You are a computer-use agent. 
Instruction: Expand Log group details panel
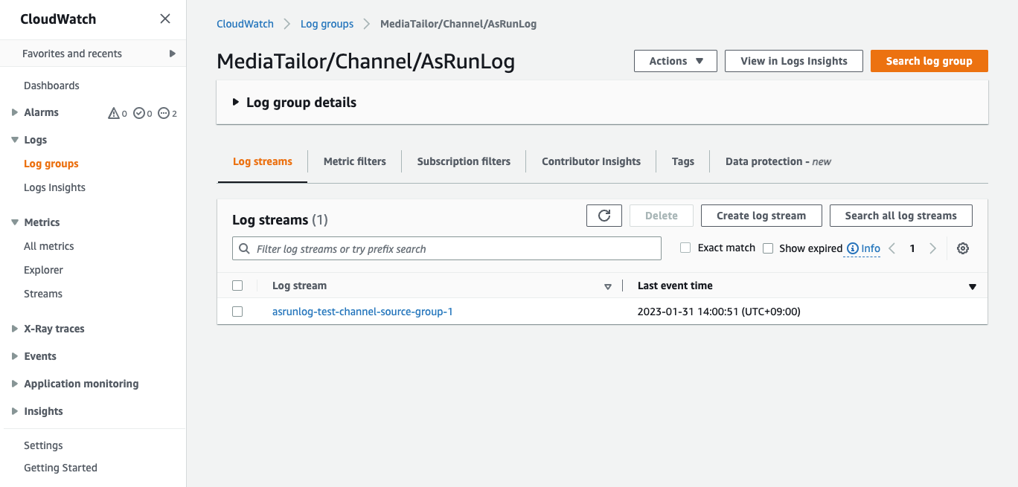[236, 103]
